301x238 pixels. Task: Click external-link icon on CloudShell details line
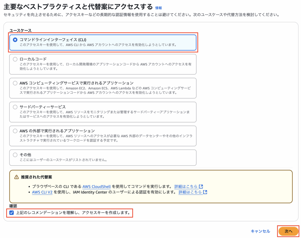201,186
